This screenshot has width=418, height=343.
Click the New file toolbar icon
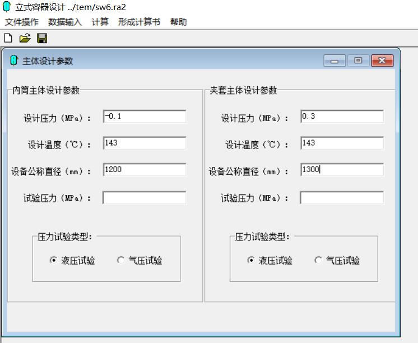pos(8,38)
